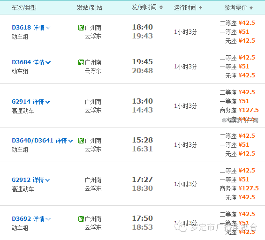The height and width of the screenshot is (240, 265).
Task: Click the green 始 icon in the D3640/D3641 row
Action: coord(81,141)
